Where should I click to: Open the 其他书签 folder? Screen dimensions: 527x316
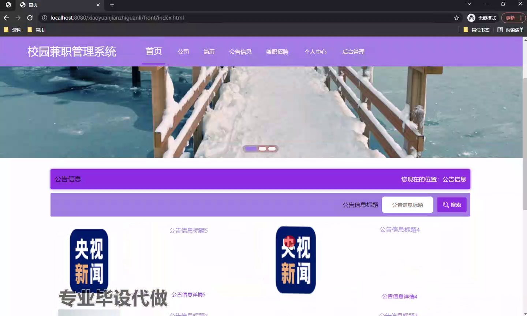[x=476, y=30]
